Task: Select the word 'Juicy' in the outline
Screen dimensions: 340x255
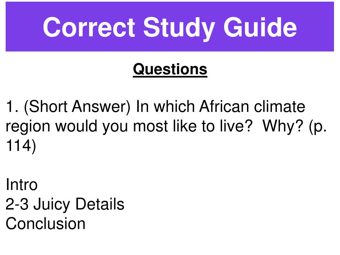Action: pyautogui.click(x=52, y=205)
